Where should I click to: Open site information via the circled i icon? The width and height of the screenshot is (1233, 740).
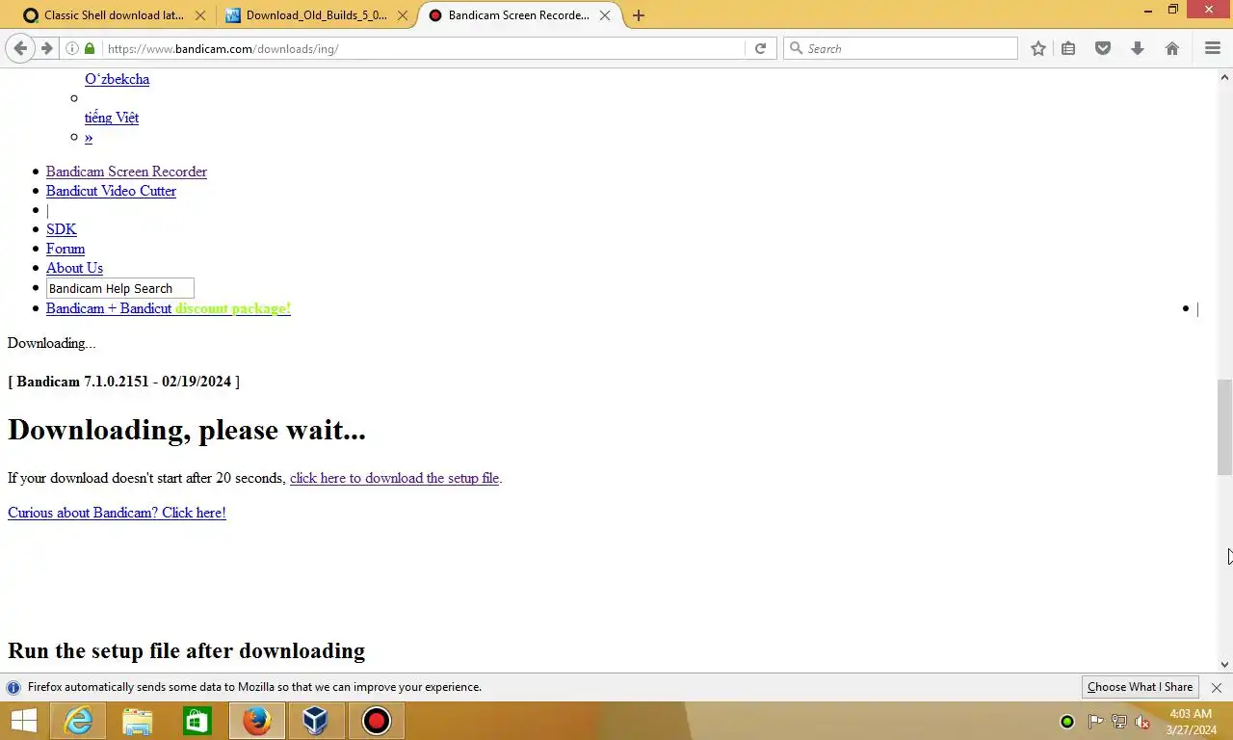point(72,48)
